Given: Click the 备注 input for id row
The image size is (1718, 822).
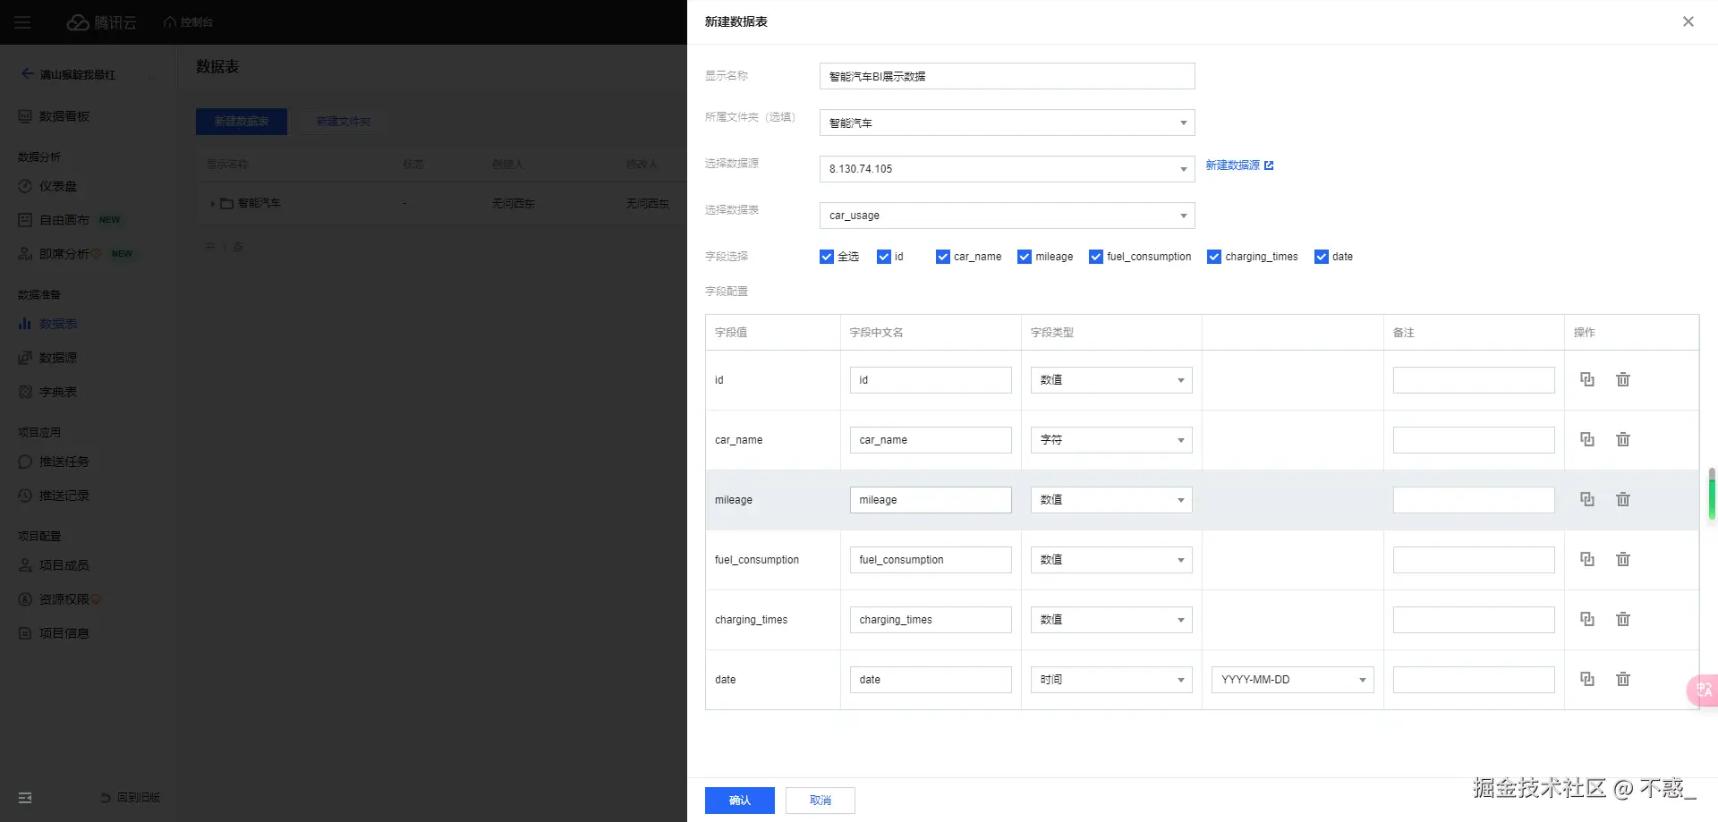Looking at the screenshot, I should pos(1474,380).
